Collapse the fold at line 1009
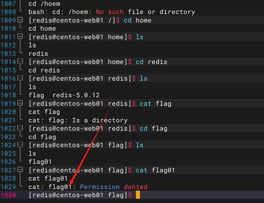 (20, 20)
